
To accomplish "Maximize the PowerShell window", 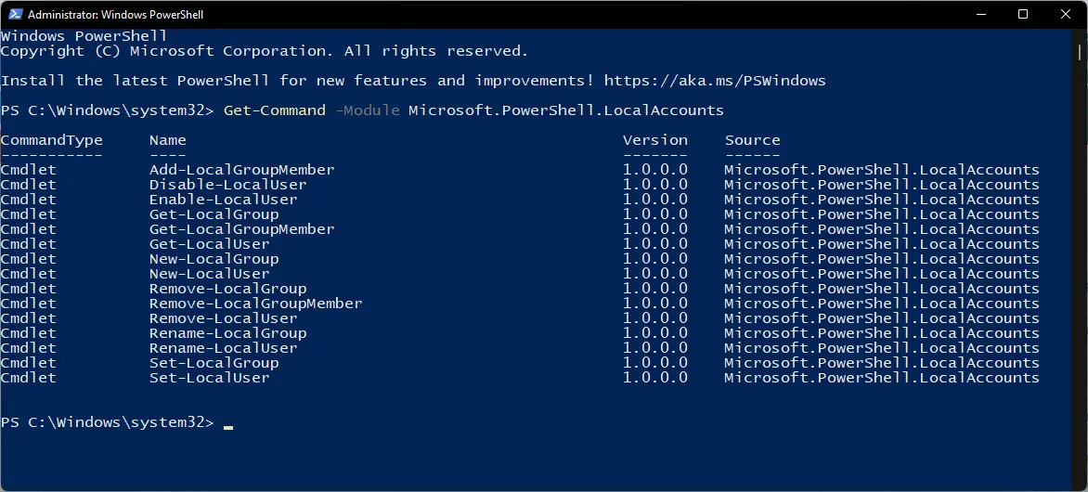I will click(x=1023, y=14).
